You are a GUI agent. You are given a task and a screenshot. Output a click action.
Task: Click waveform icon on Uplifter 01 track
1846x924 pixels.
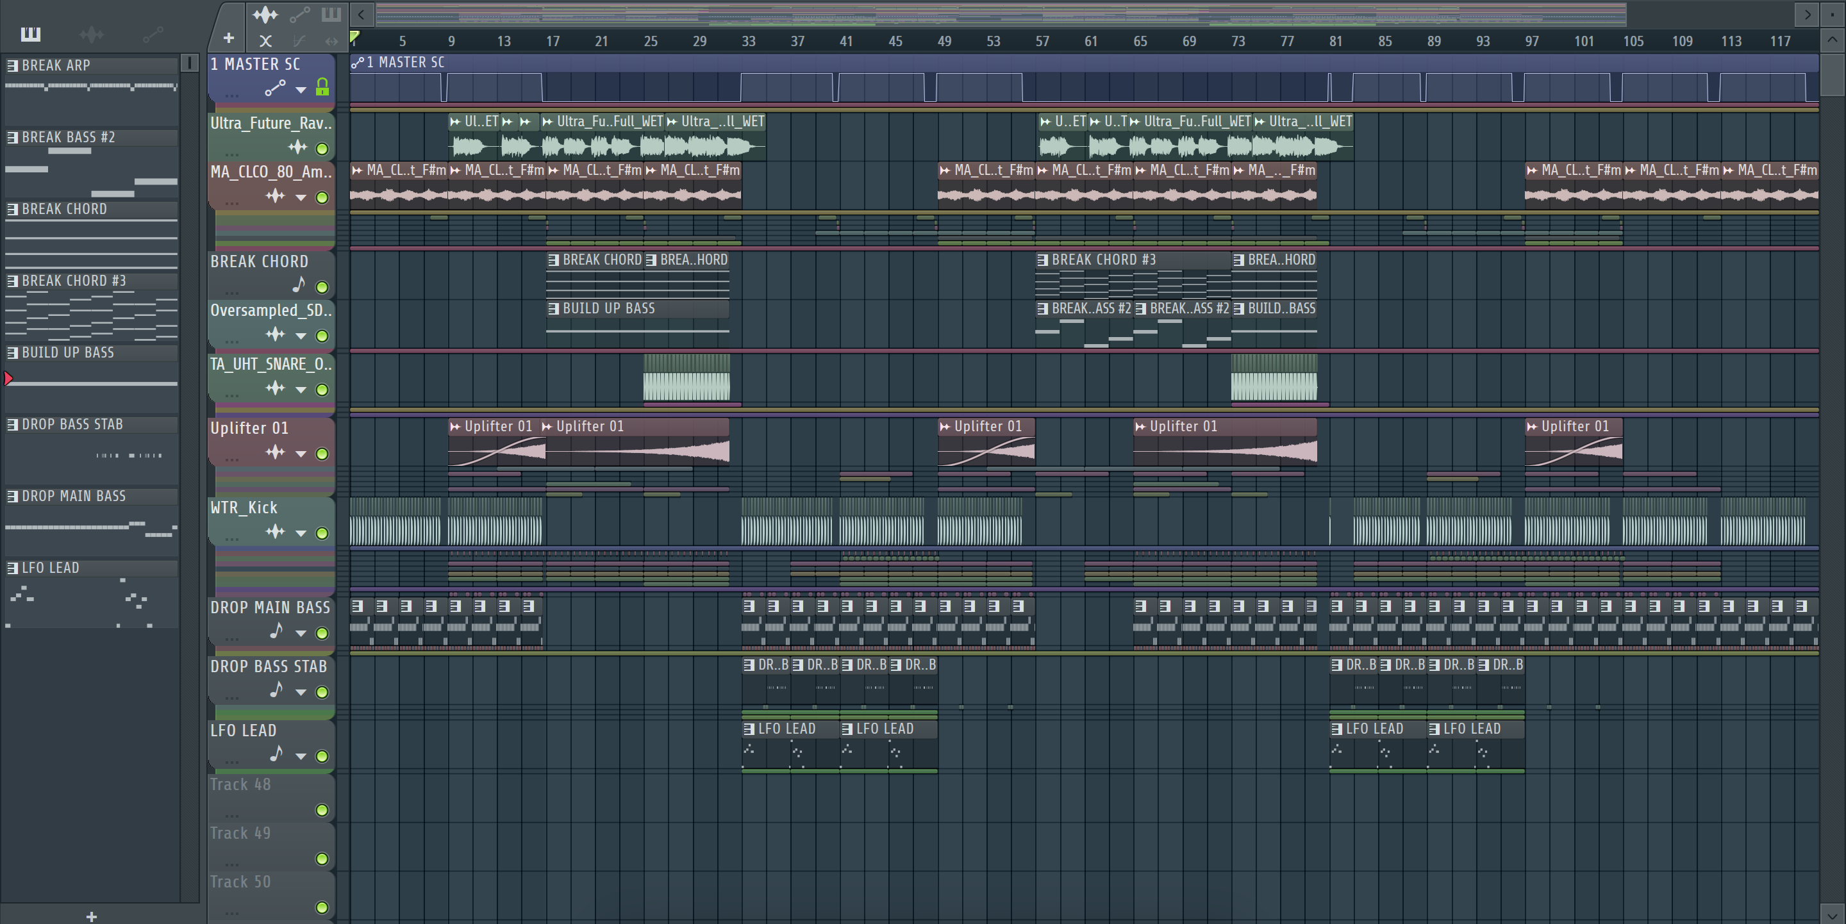click(275, 452)
